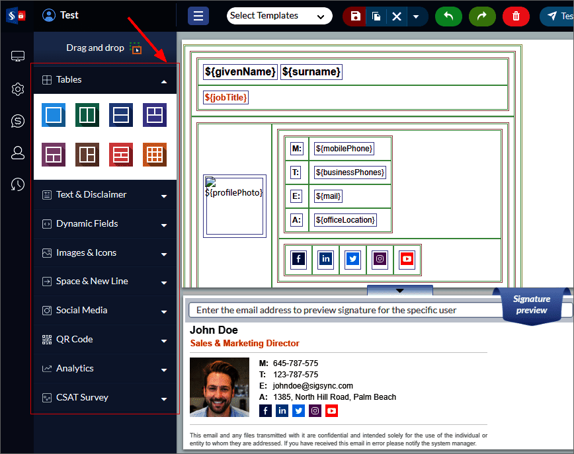The image size is (574, 454).
Task: Click the Instagram icon in editor
Action: 380,259
